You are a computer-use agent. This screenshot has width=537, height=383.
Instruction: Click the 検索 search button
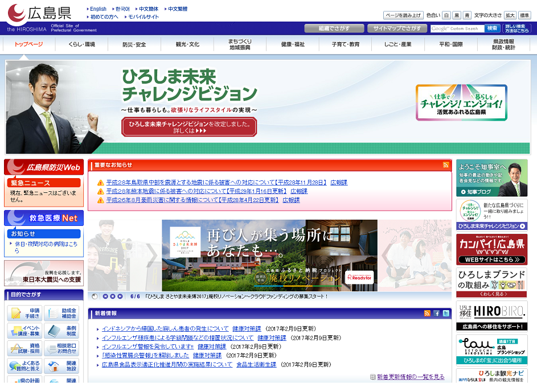492,28
